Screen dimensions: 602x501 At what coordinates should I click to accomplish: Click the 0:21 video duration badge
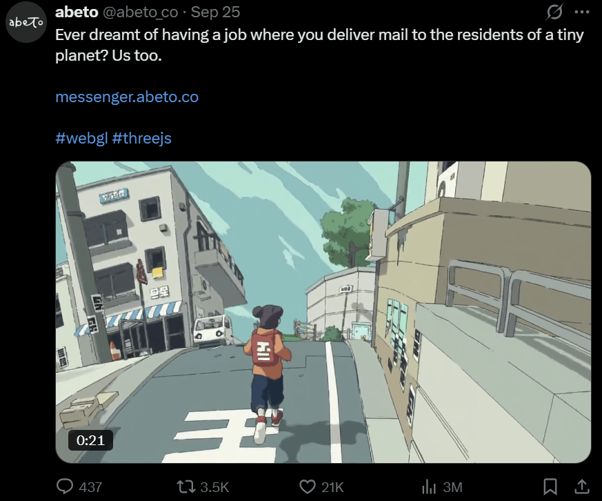coord(90,440)
